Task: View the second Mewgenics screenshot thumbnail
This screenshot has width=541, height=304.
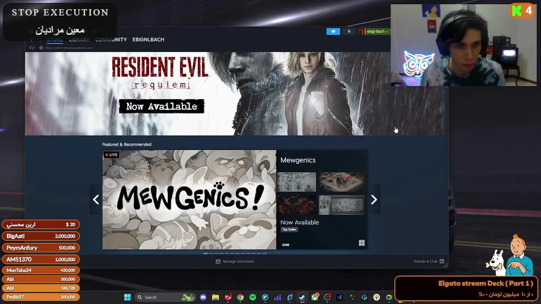Action: (x=342, y=182)
